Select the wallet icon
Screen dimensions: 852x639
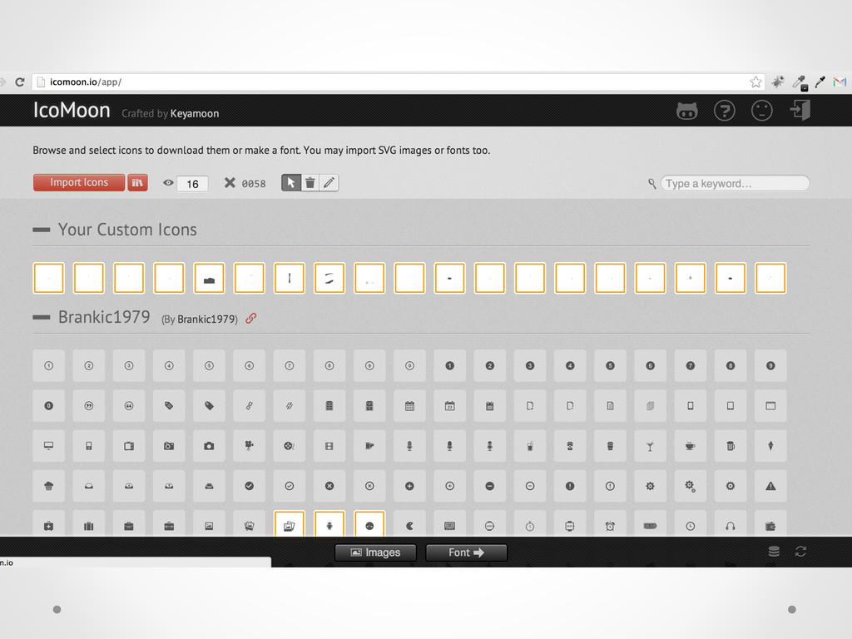pyautogui.click(x=770, y=525)
